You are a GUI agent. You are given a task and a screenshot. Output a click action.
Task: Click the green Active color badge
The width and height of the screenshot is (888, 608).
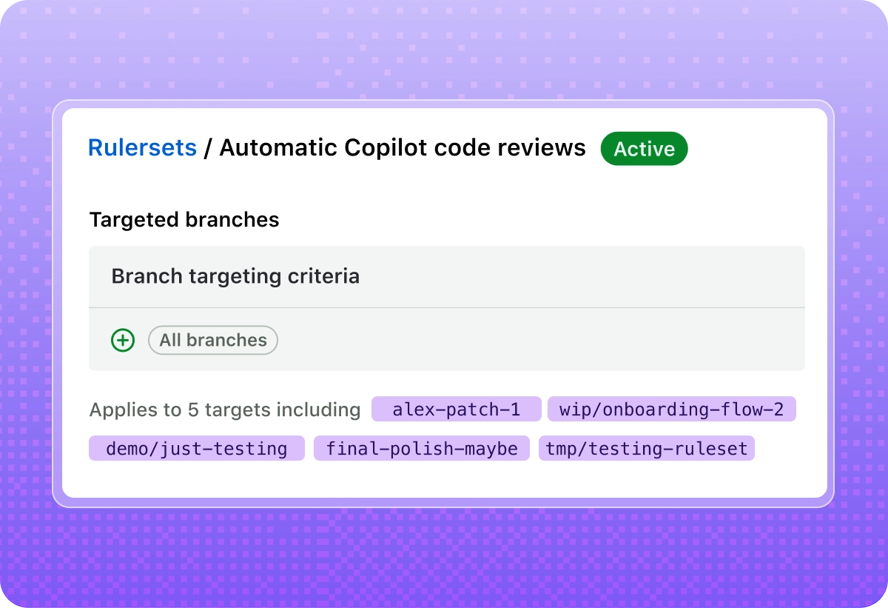(x=644, y=148)
